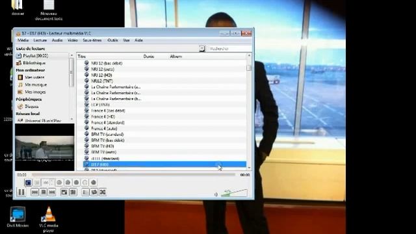This screenshot has width=416, height=234.
Task: Click the seek bar to jump position
Action: click(x=133, y=175)
